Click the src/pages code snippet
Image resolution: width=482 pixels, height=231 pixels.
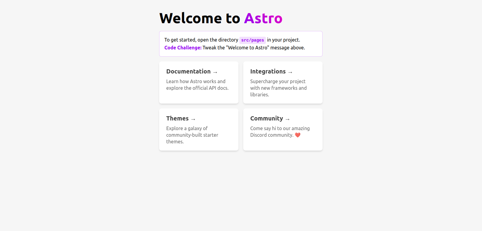(x=253, y=40)
